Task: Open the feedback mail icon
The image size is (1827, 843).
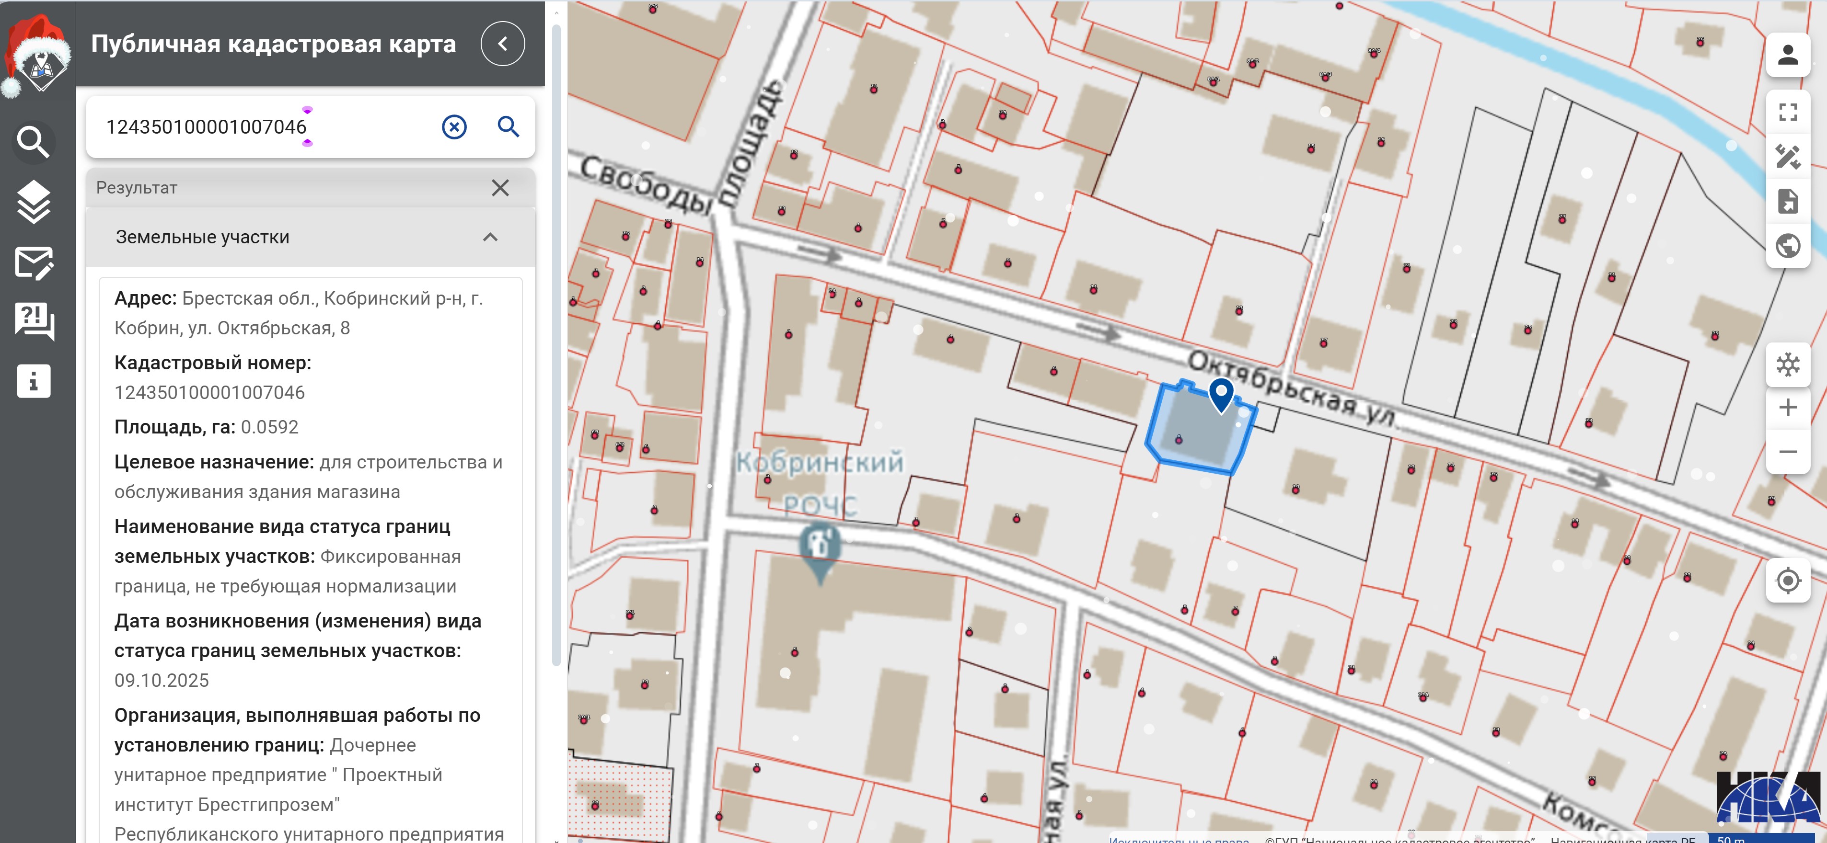Action: (x=34, y=263)
